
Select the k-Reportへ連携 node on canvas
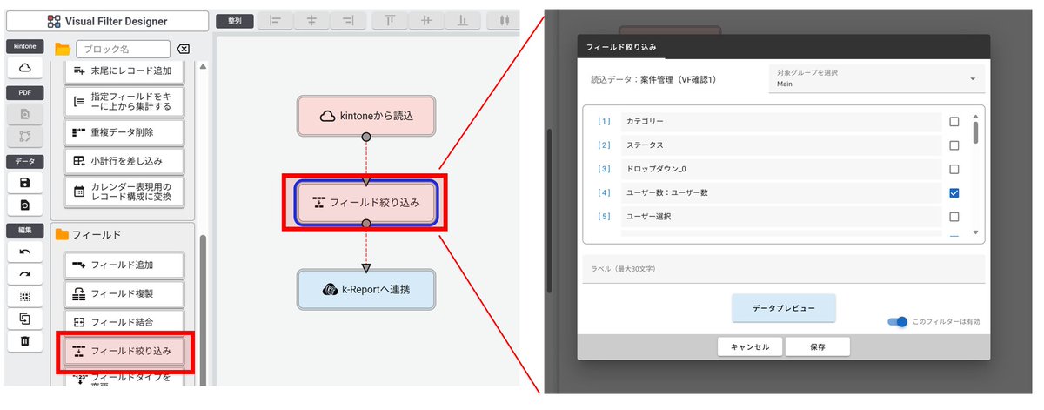point(365,290)
